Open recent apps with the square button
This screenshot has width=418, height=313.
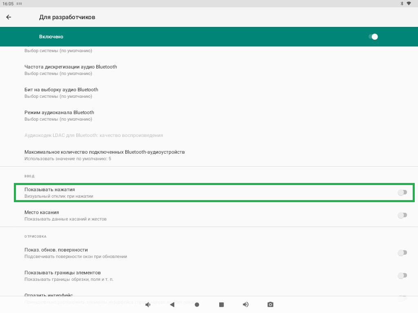pyautogui.click(x=221, y=304)
